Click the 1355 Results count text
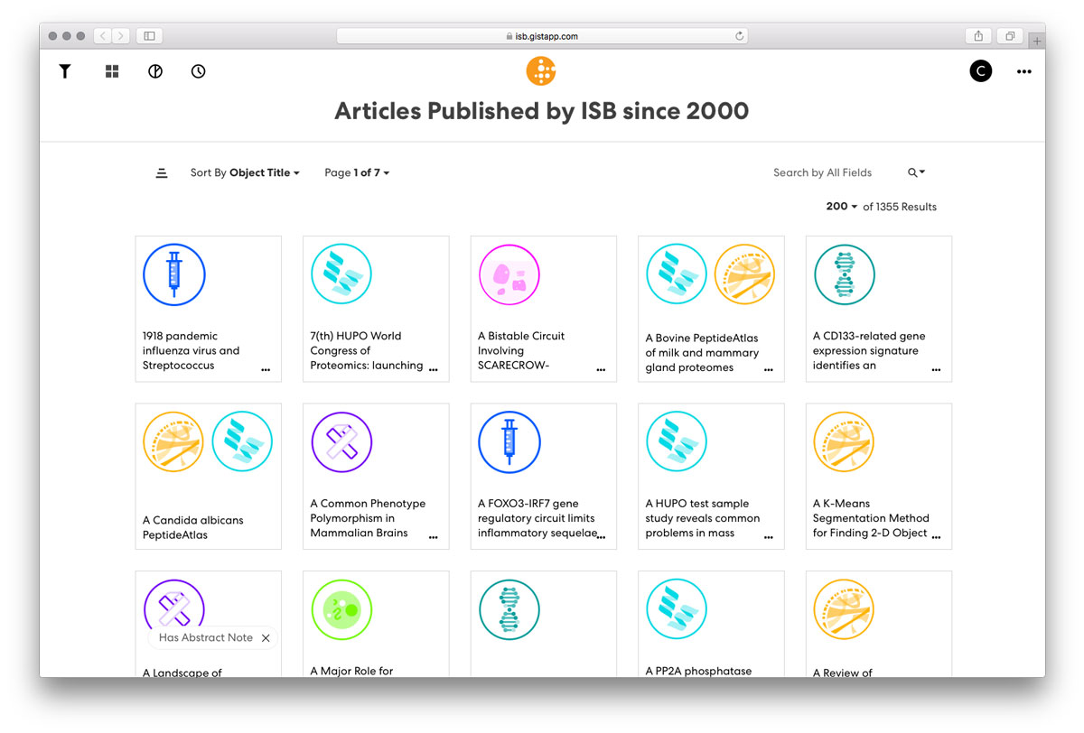 coord(900,207)
